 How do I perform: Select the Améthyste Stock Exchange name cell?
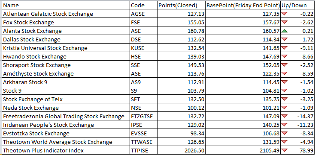66,73
